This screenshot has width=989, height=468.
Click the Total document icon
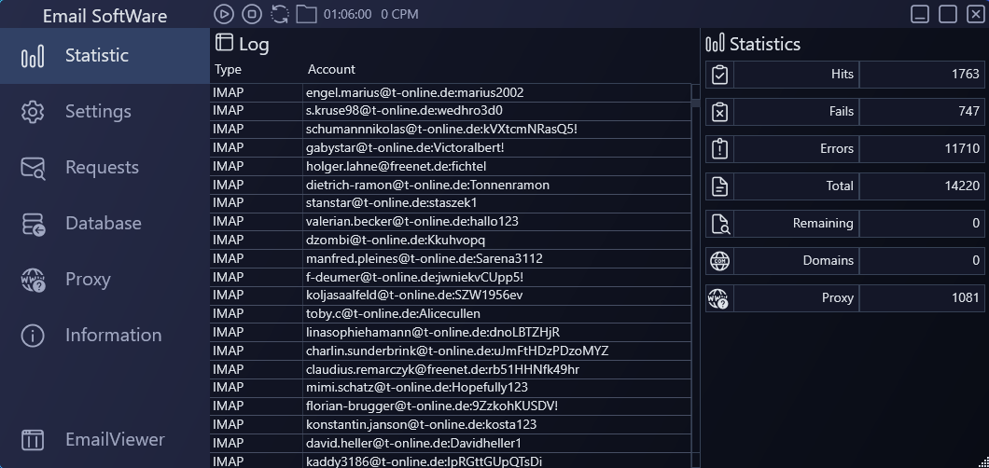(x=719, y=186)
